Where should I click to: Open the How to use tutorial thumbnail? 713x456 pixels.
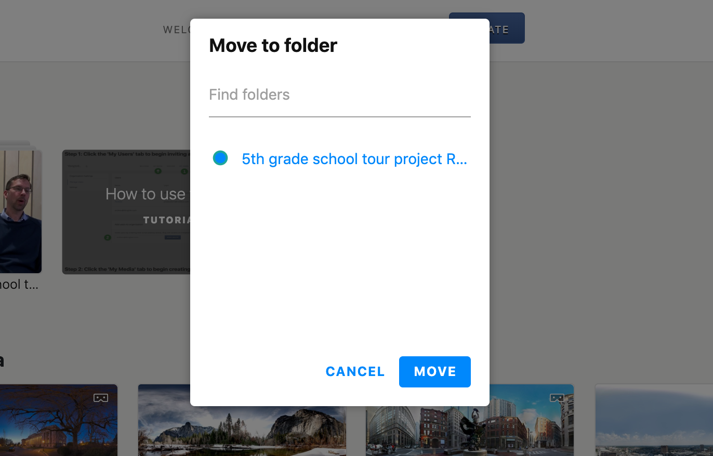coord(126,212)
